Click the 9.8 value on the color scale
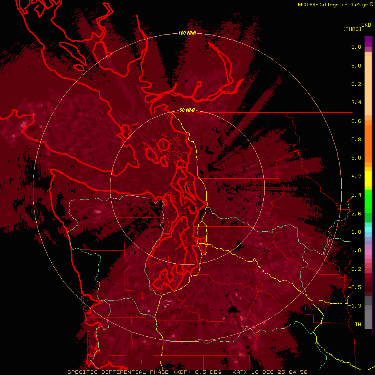This screenshot has width=375, height=375. point(356,47)
